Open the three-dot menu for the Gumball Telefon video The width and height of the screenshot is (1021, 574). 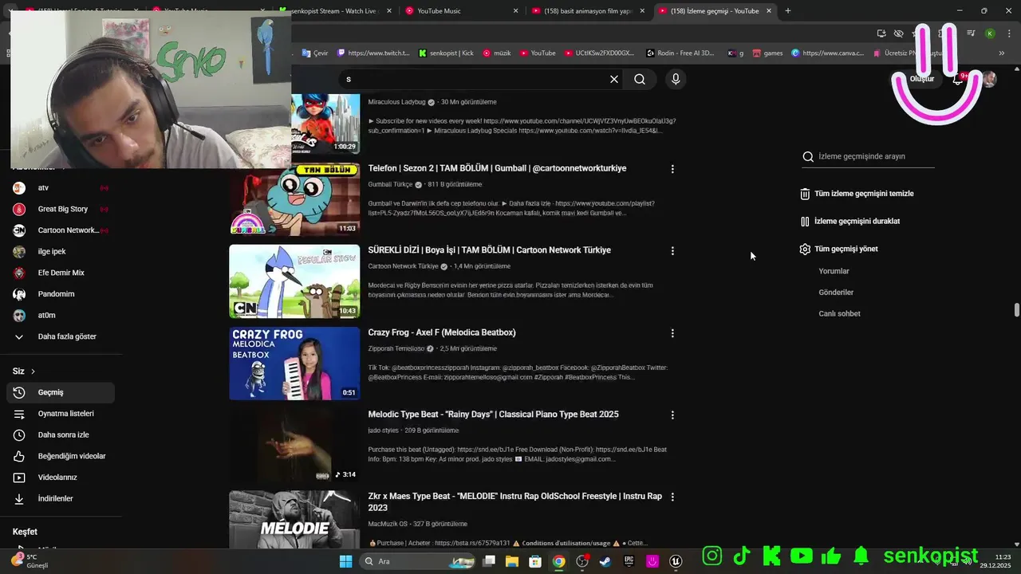(x=672, y=169)
